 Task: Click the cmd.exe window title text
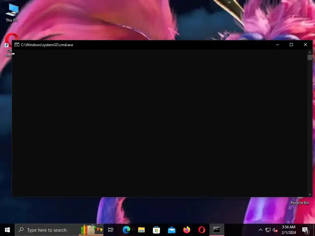coord(47,45)
